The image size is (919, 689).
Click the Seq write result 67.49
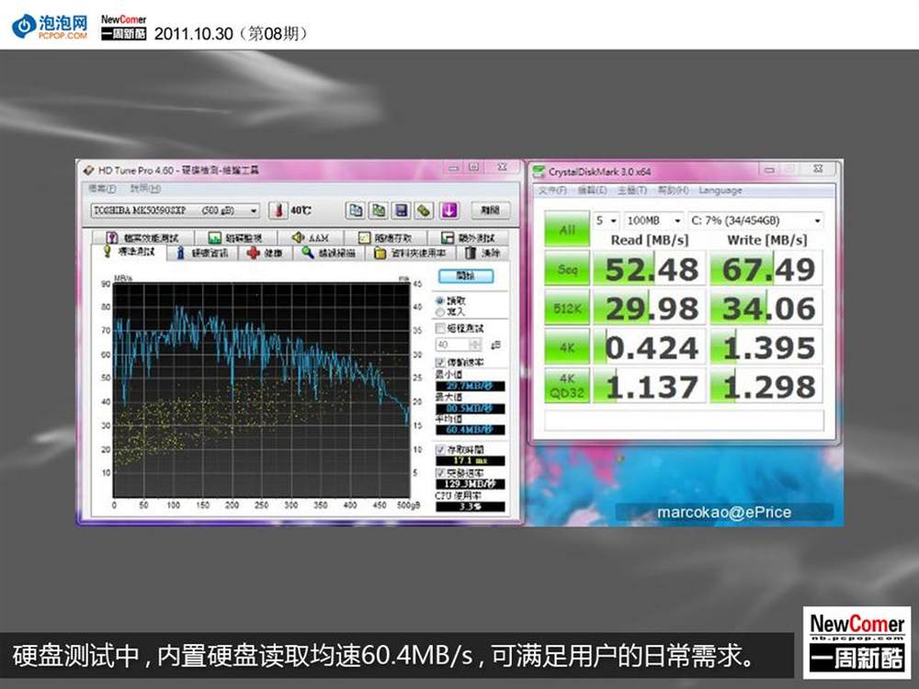pos(766,269)
